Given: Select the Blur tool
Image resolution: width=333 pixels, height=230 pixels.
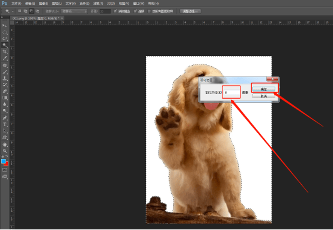Looking at the screenshot, I should point(5,104).
